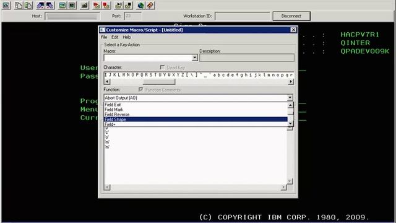Open the Edit menu in macro dialog
The image size is (396, 223).
pyautogui.click(x=114, y=37)
